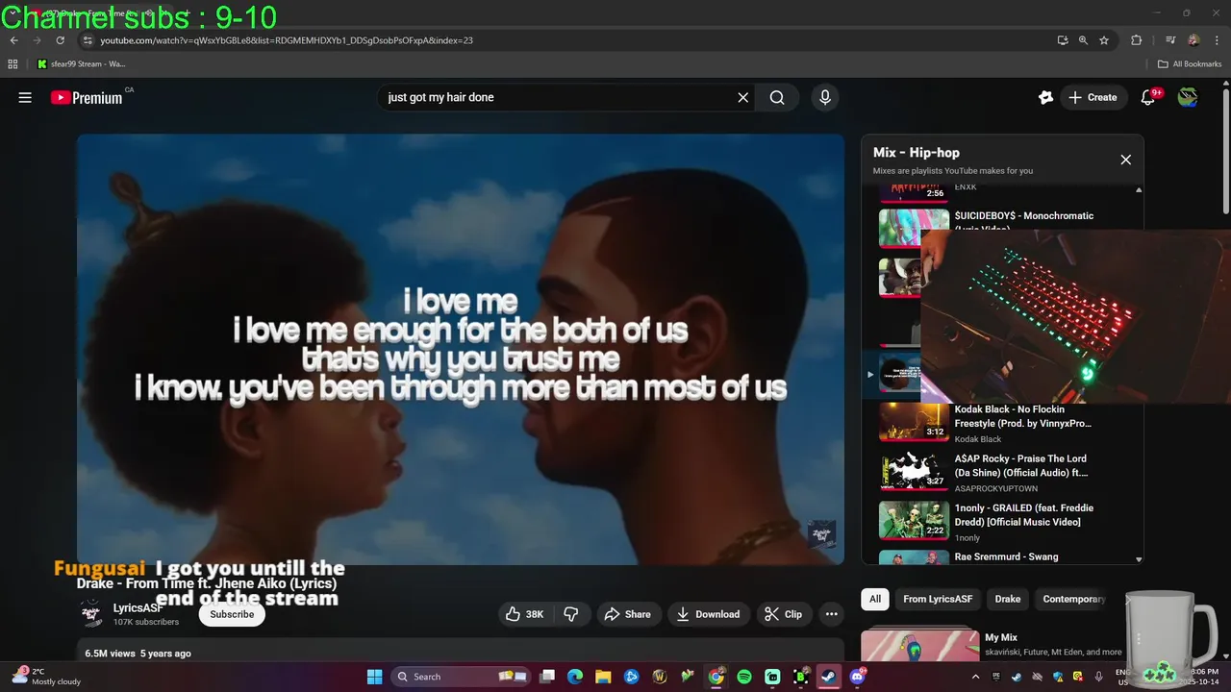Open the weather widget showing 2°C
Image resolution: width=1231 pixels, height=692 pixels.
coord(48,677)
